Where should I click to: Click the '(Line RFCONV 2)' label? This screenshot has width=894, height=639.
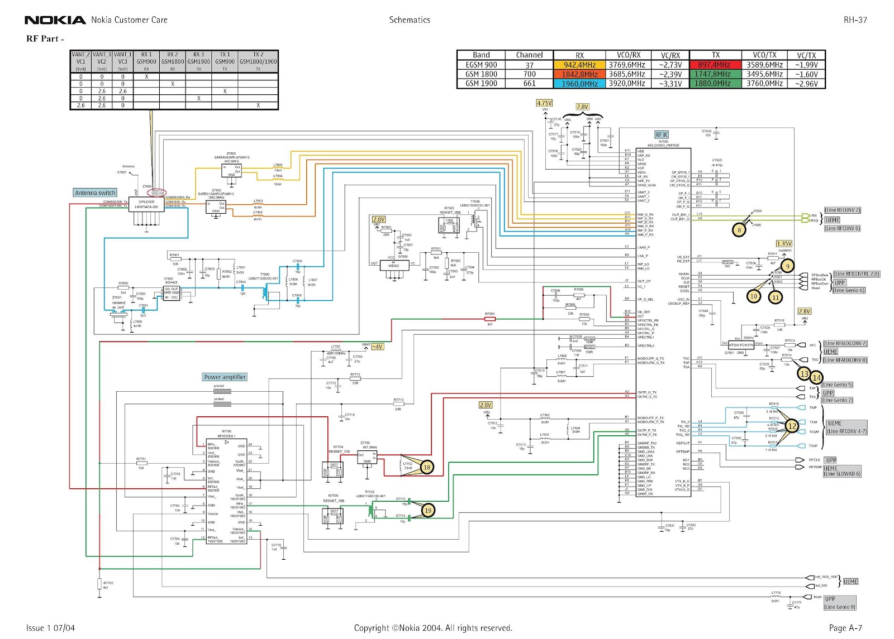click(x=843, y=210)
